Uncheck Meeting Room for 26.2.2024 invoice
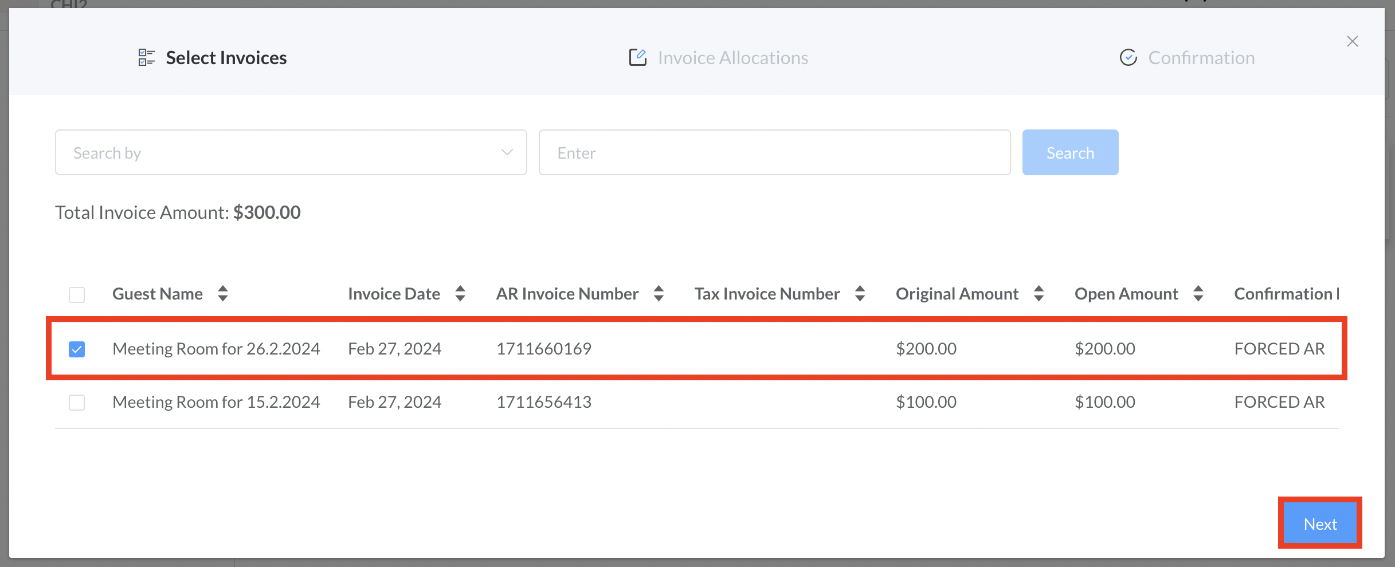 [x=77, y=349]
